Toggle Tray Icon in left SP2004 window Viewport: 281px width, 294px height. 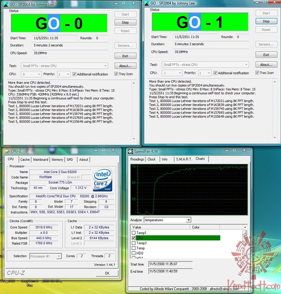coord(116,74)
